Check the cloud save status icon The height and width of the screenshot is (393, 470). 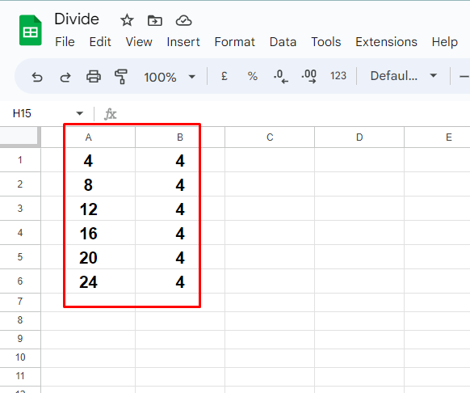tap(183, 21)
